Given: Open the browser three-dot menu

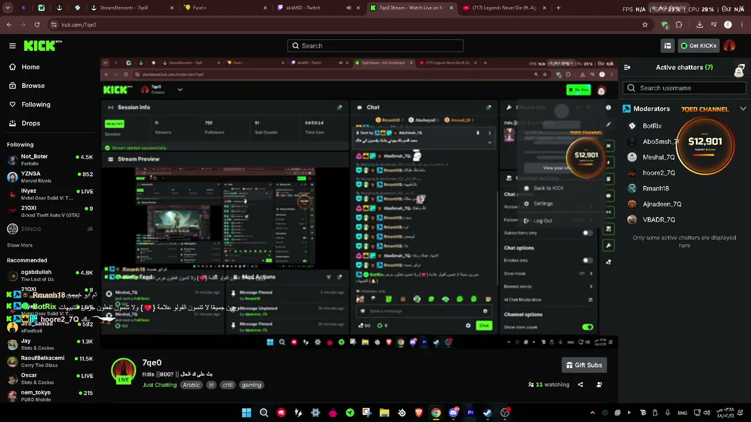Looking at the screenshot, I should tap(741, 25).
